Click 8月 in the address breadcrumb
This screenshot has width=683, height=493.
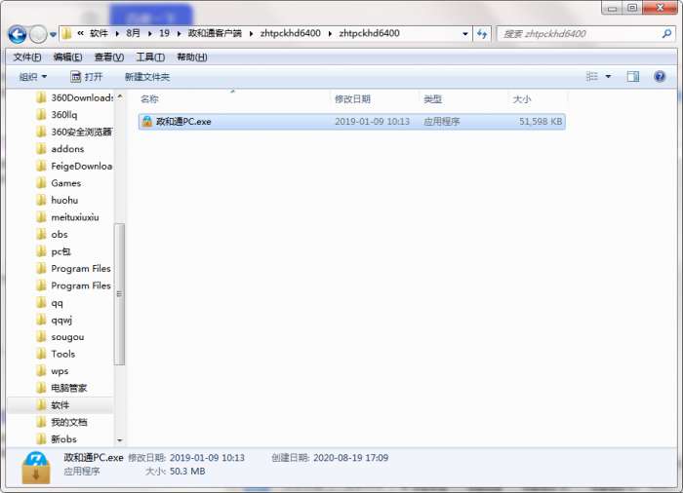[x=134, y=33]
